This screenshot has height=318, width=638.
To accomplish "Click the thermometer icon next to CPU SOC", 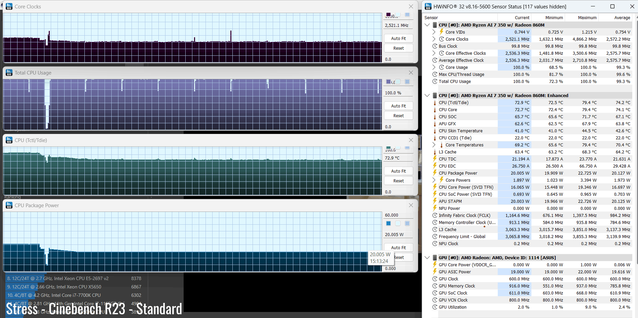I will tap(435, 117).
